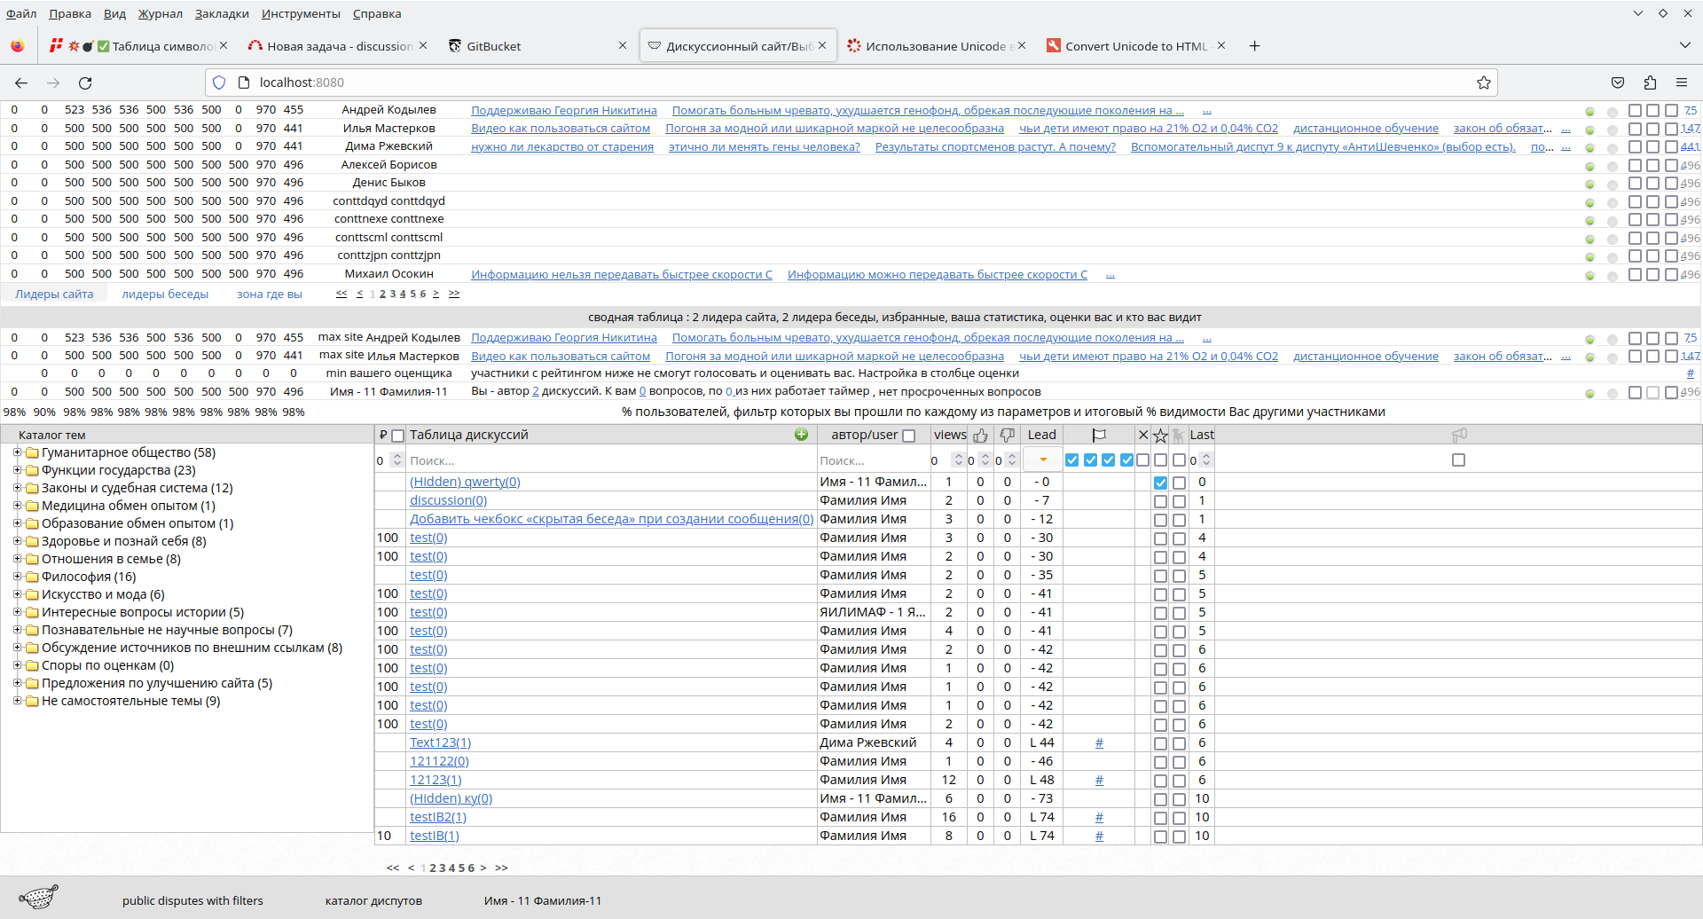Screen dimensions: 1703x919
Task: Bookmark this page with star icon
Action: (1483, 82)
